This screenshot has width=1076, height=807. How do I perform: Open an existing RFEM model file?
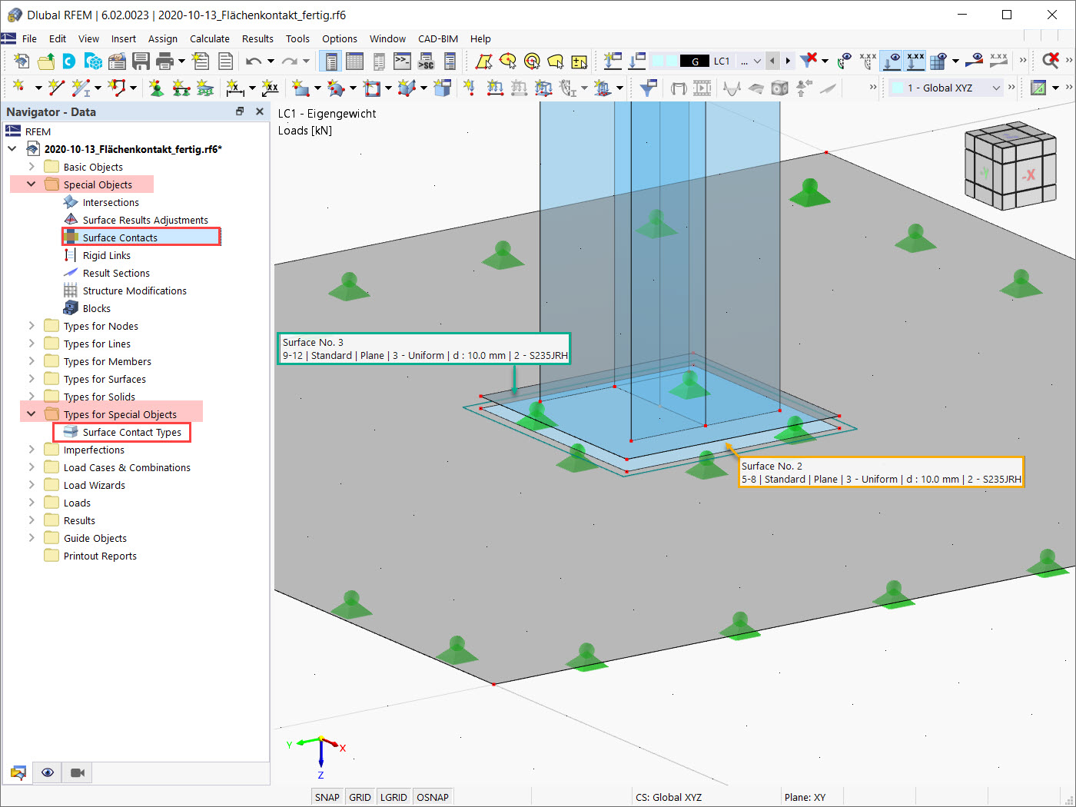46,61
